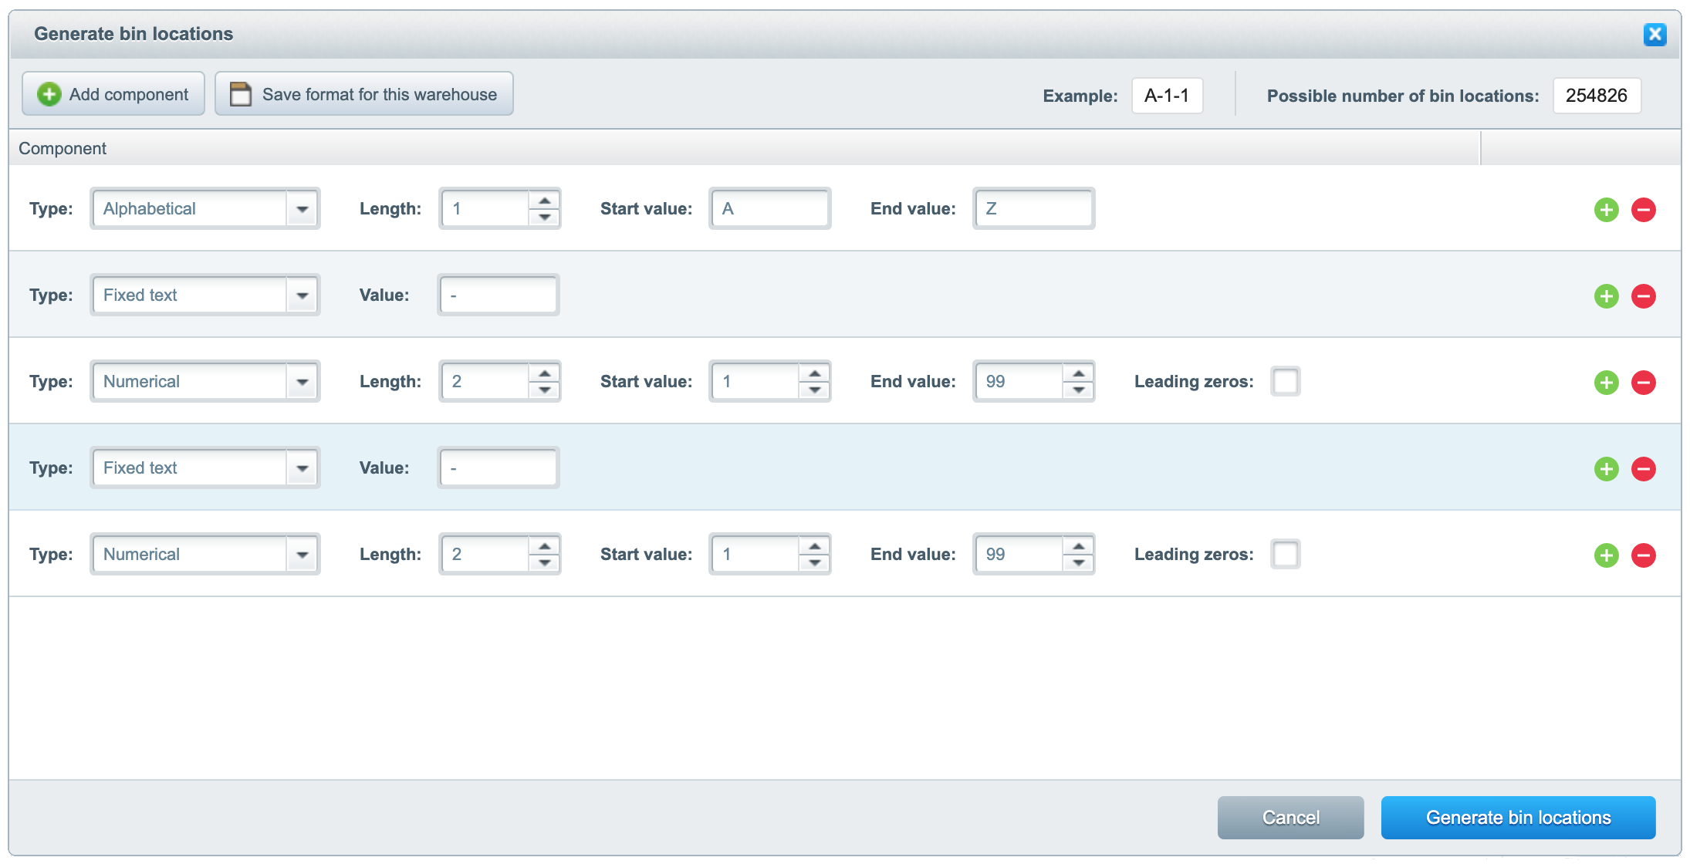Remove last Numerical component row
The height and width of the screenshot is (864, 1690).
point(1643,555)
